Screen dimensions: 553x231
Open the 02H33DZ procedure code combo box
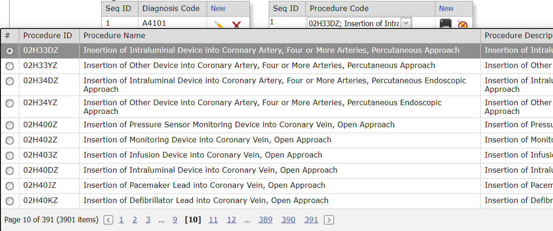coord(359,23)
